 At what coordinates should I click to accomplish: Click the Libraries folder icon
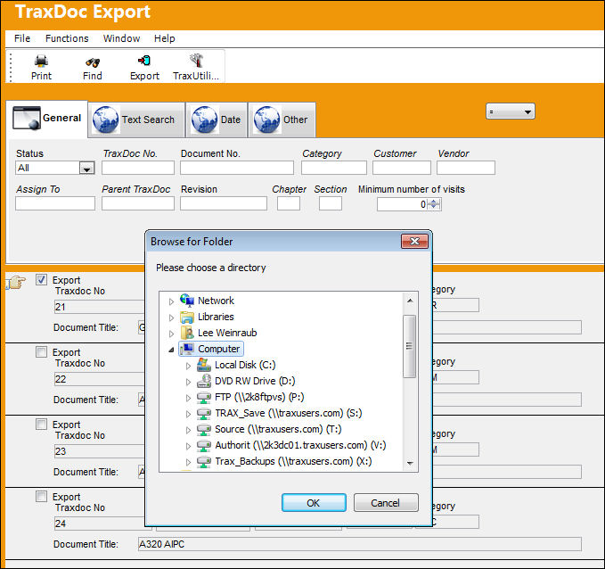187,317
